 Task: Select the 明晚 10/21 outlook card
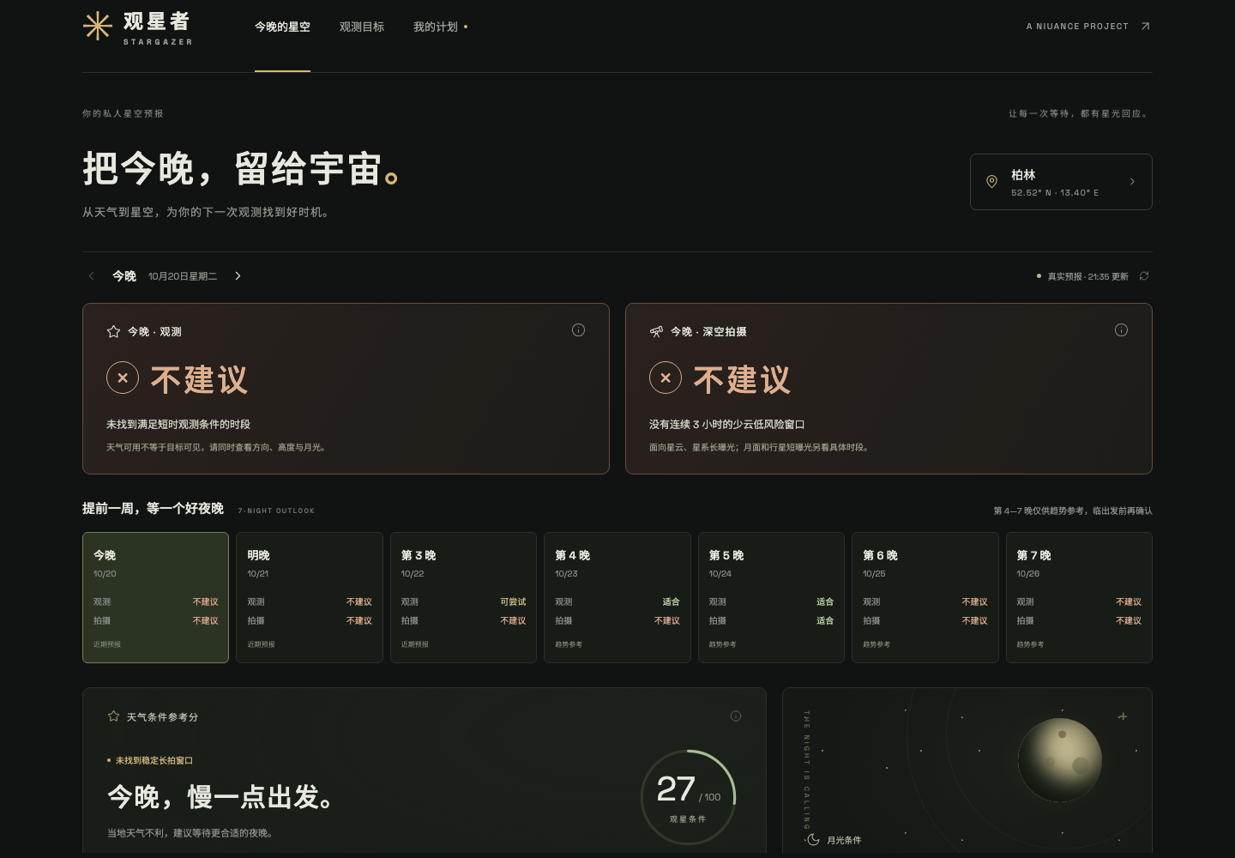(x=310, y=597)
